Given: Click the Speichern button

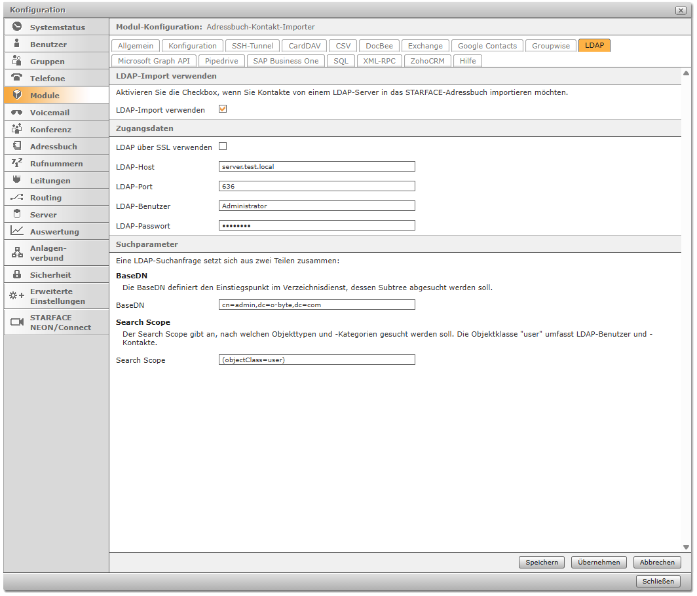Looking at the screenshot, I should click(541, 562).
